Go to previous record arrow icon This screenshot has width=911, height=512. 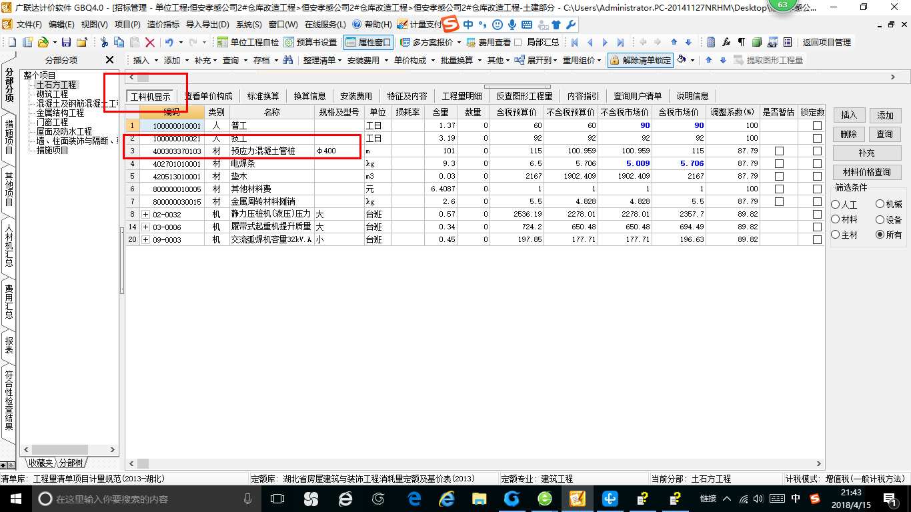(590, 42)
